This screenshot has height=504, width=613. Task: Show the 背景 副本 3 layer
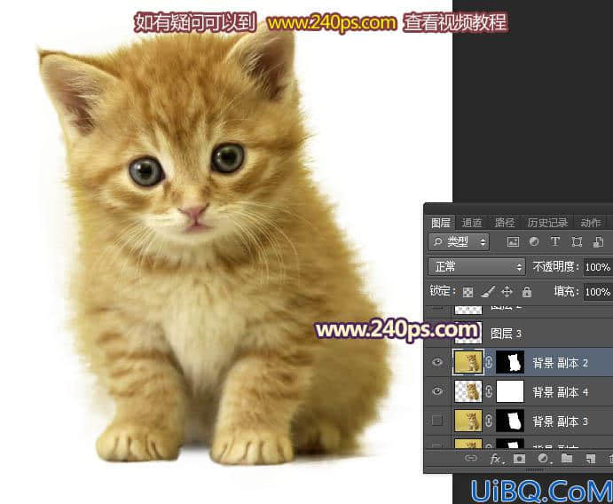tap(437, 421)
